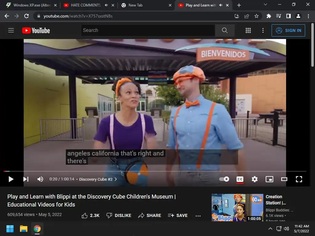Mute the Play and Learn tab audio
Image resolution: width=315 pixels, height=236 pixels.
pyautogui.click(x=221, y=5)
